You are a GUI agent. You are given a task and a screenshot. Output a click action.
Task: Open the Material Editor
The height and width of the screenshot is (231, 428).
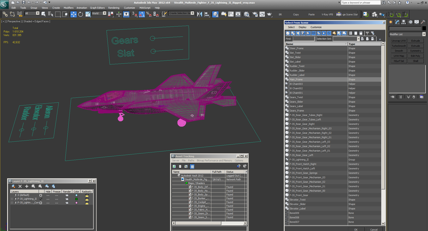246,14
